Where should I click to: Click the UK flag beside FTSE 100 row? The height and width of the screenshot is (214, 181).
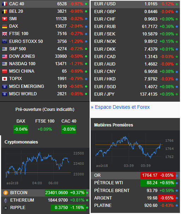[5, 34]
